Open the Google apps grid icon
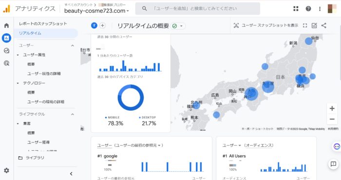341x180 pixels. 296,8
